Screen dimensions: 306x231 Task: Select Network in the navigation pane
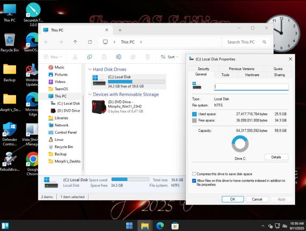(x=61, y=125)
